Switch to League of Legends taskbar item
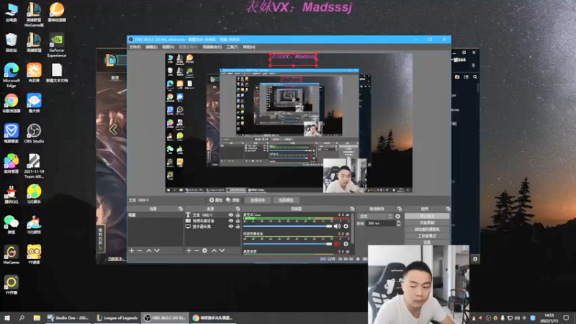Viewport: 576px width, 324px height. tap(117, 318)
